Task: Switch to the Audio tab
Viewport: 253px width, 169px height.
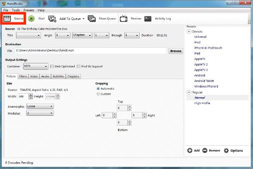Action: click(x=45, y=76)
